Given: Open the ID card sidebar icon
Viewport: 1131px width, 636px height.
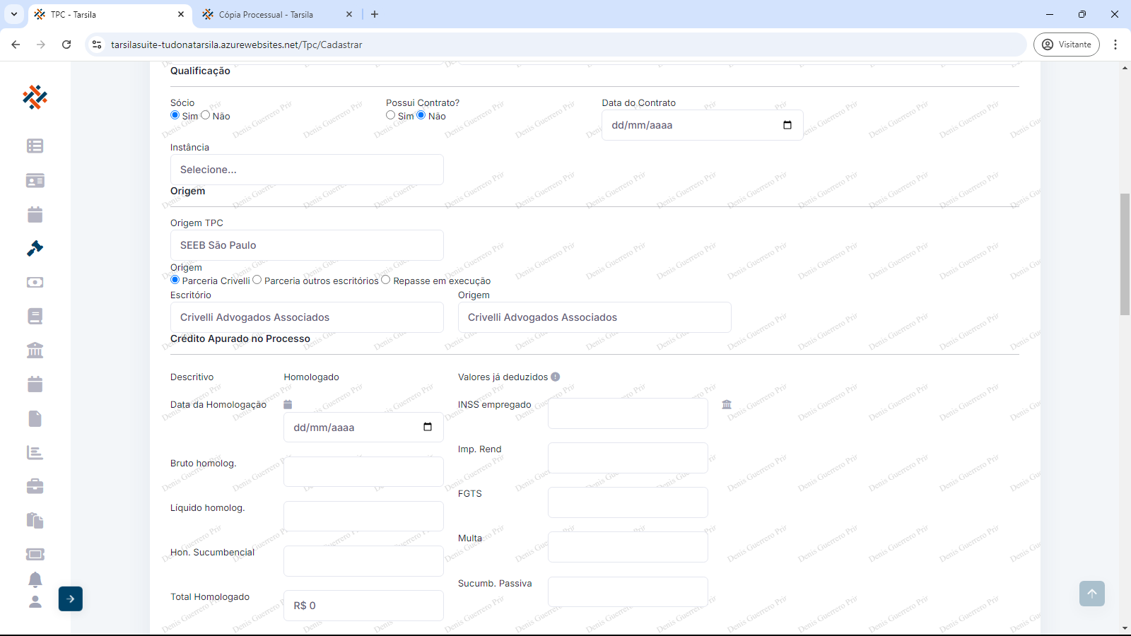Looking at the screenshot, I should point(35,181).
